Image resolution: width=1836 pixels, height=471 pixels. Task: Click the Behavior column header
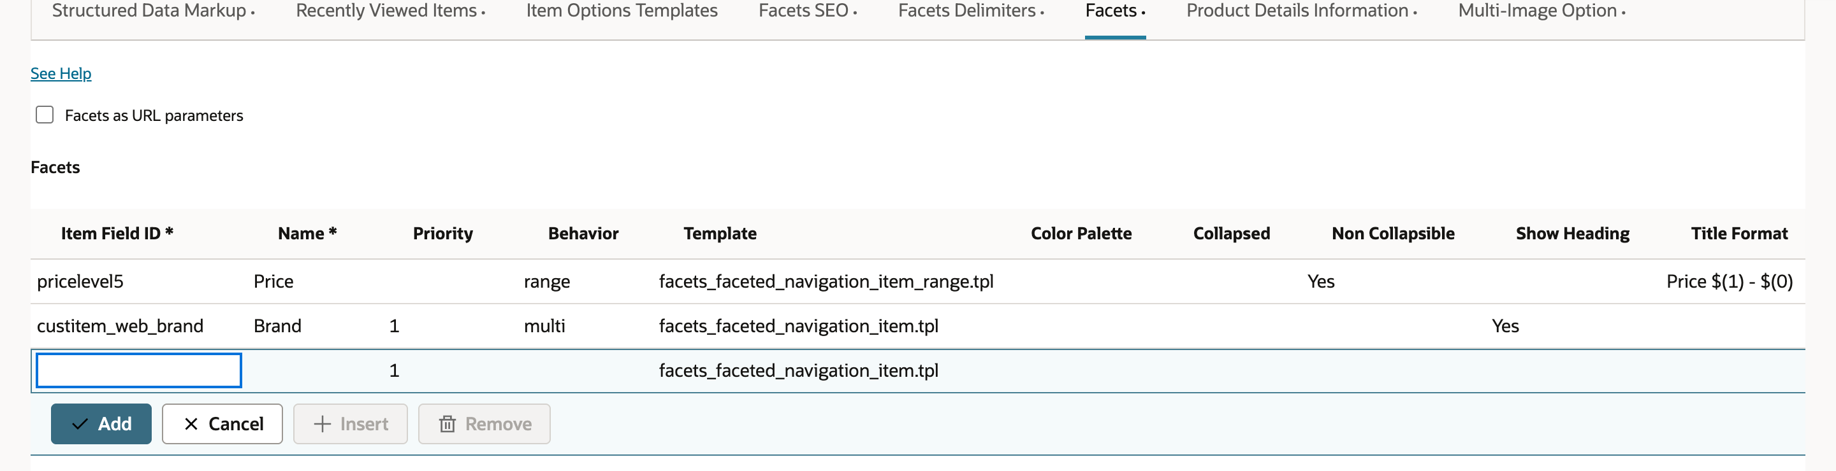tap(583, 234)
